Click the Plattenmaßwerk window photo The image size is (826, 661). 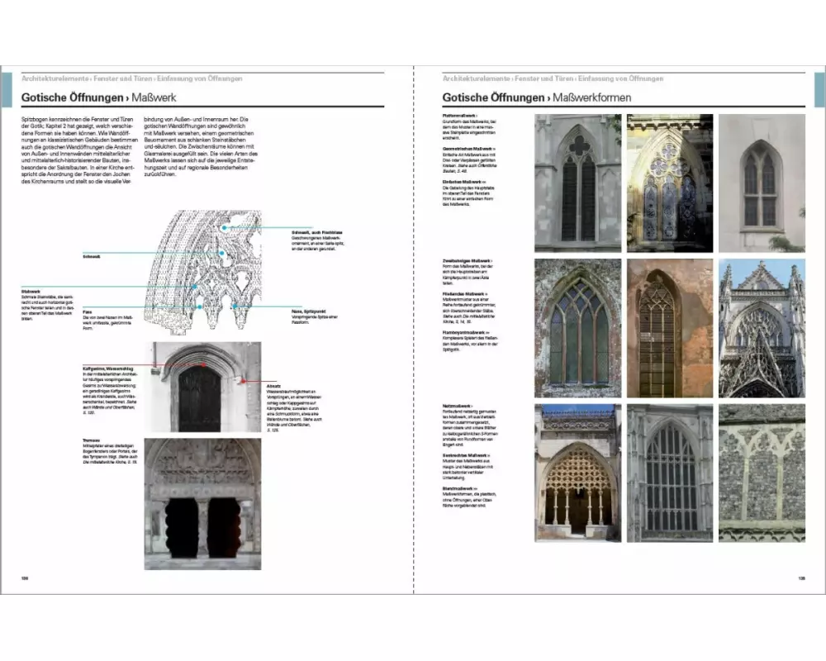click(577, 183)
